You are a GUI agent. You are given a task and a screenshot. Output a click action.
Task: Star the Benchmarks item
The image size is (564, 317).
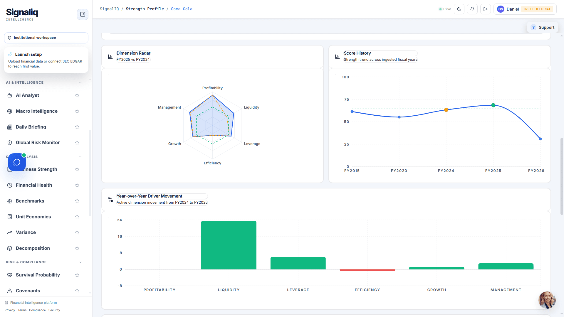click(77, 201)
